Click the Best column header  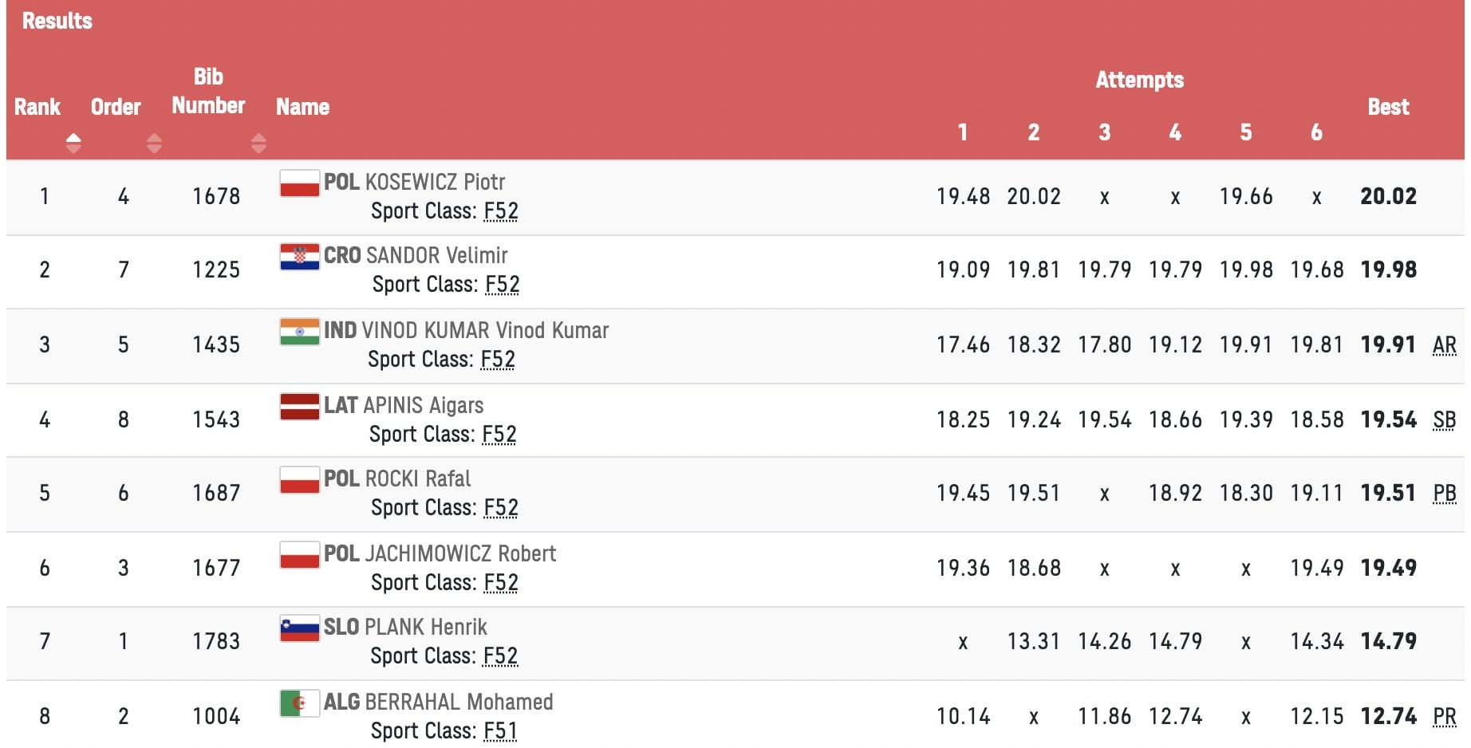(1388, 107)
